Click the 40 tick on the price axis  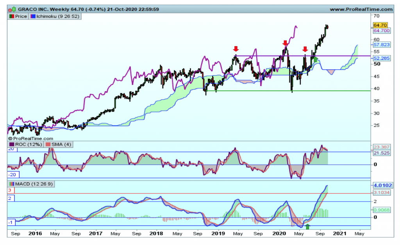(376, 89)
